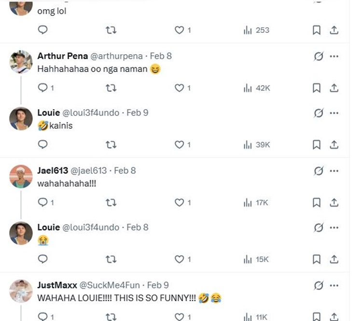Visit @SuckMe4Fun profile handle
This screenshot has height=321, width=362.
coord(111,285)
